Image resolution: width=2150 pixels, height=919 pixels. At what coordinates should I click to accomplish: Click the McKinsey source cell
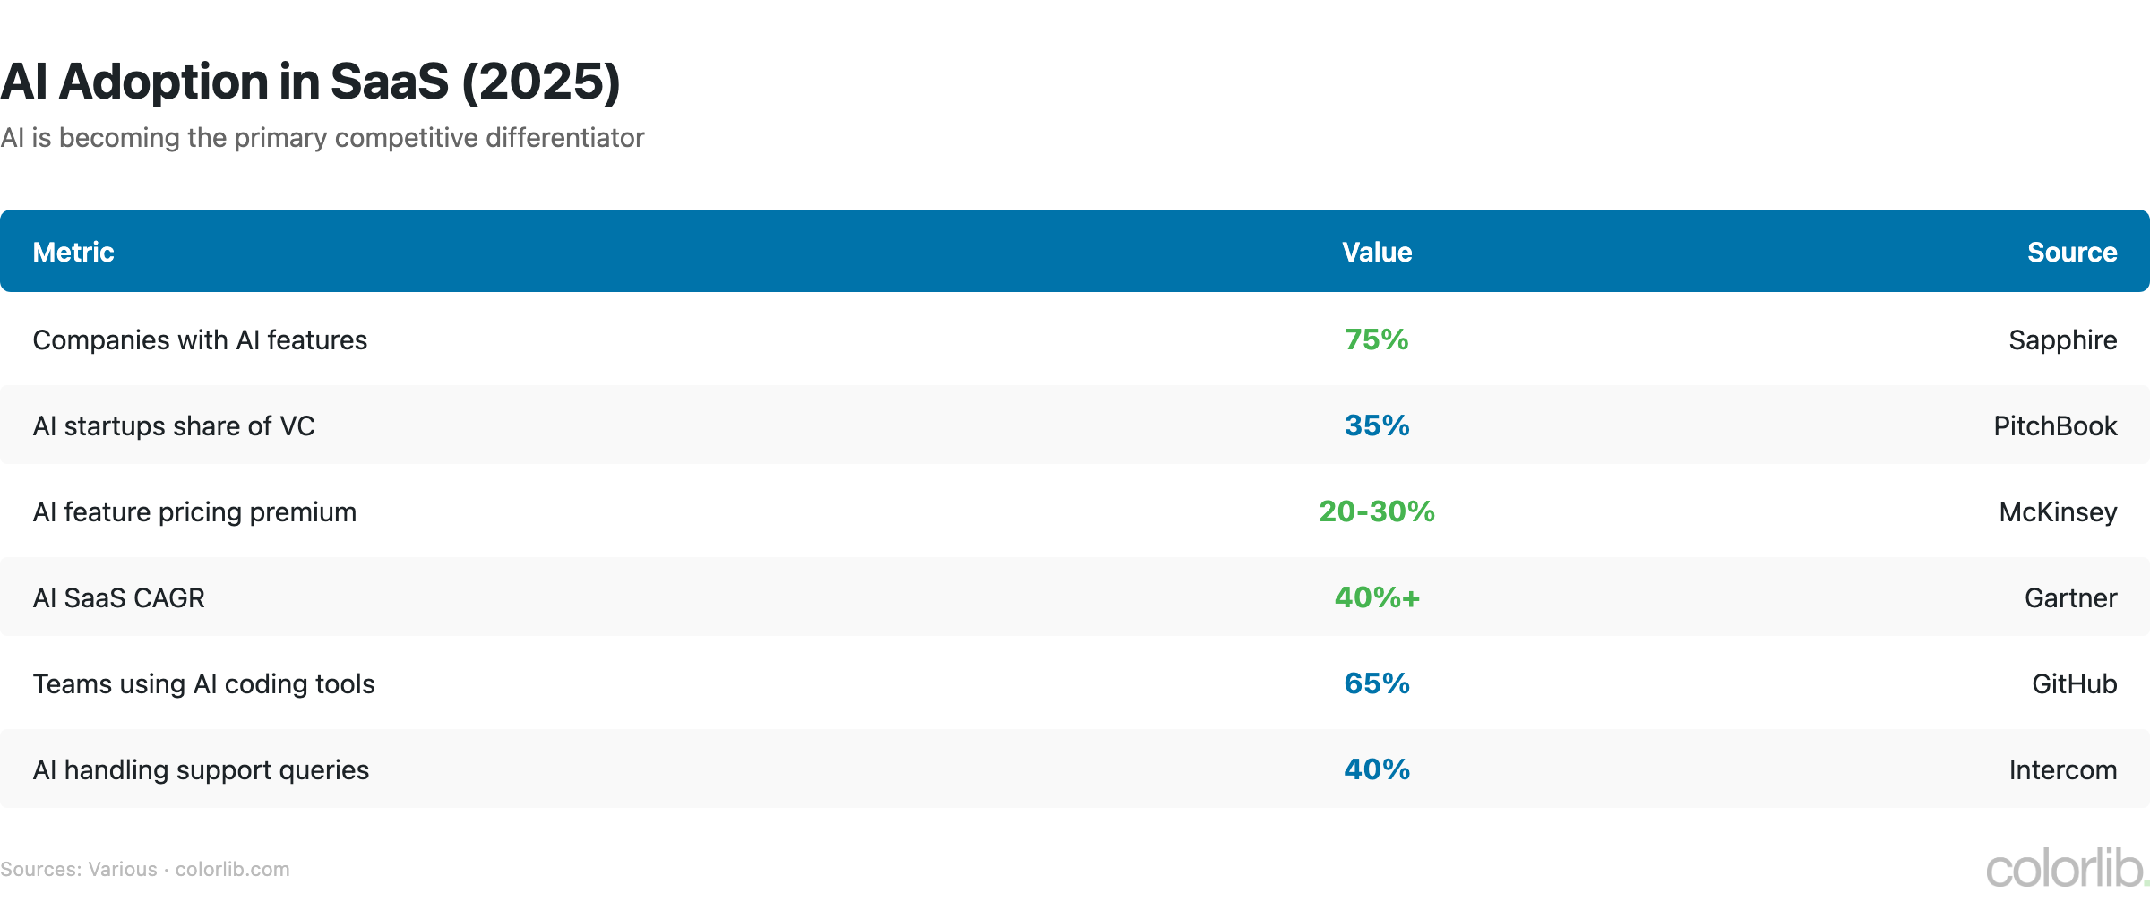2058,512
